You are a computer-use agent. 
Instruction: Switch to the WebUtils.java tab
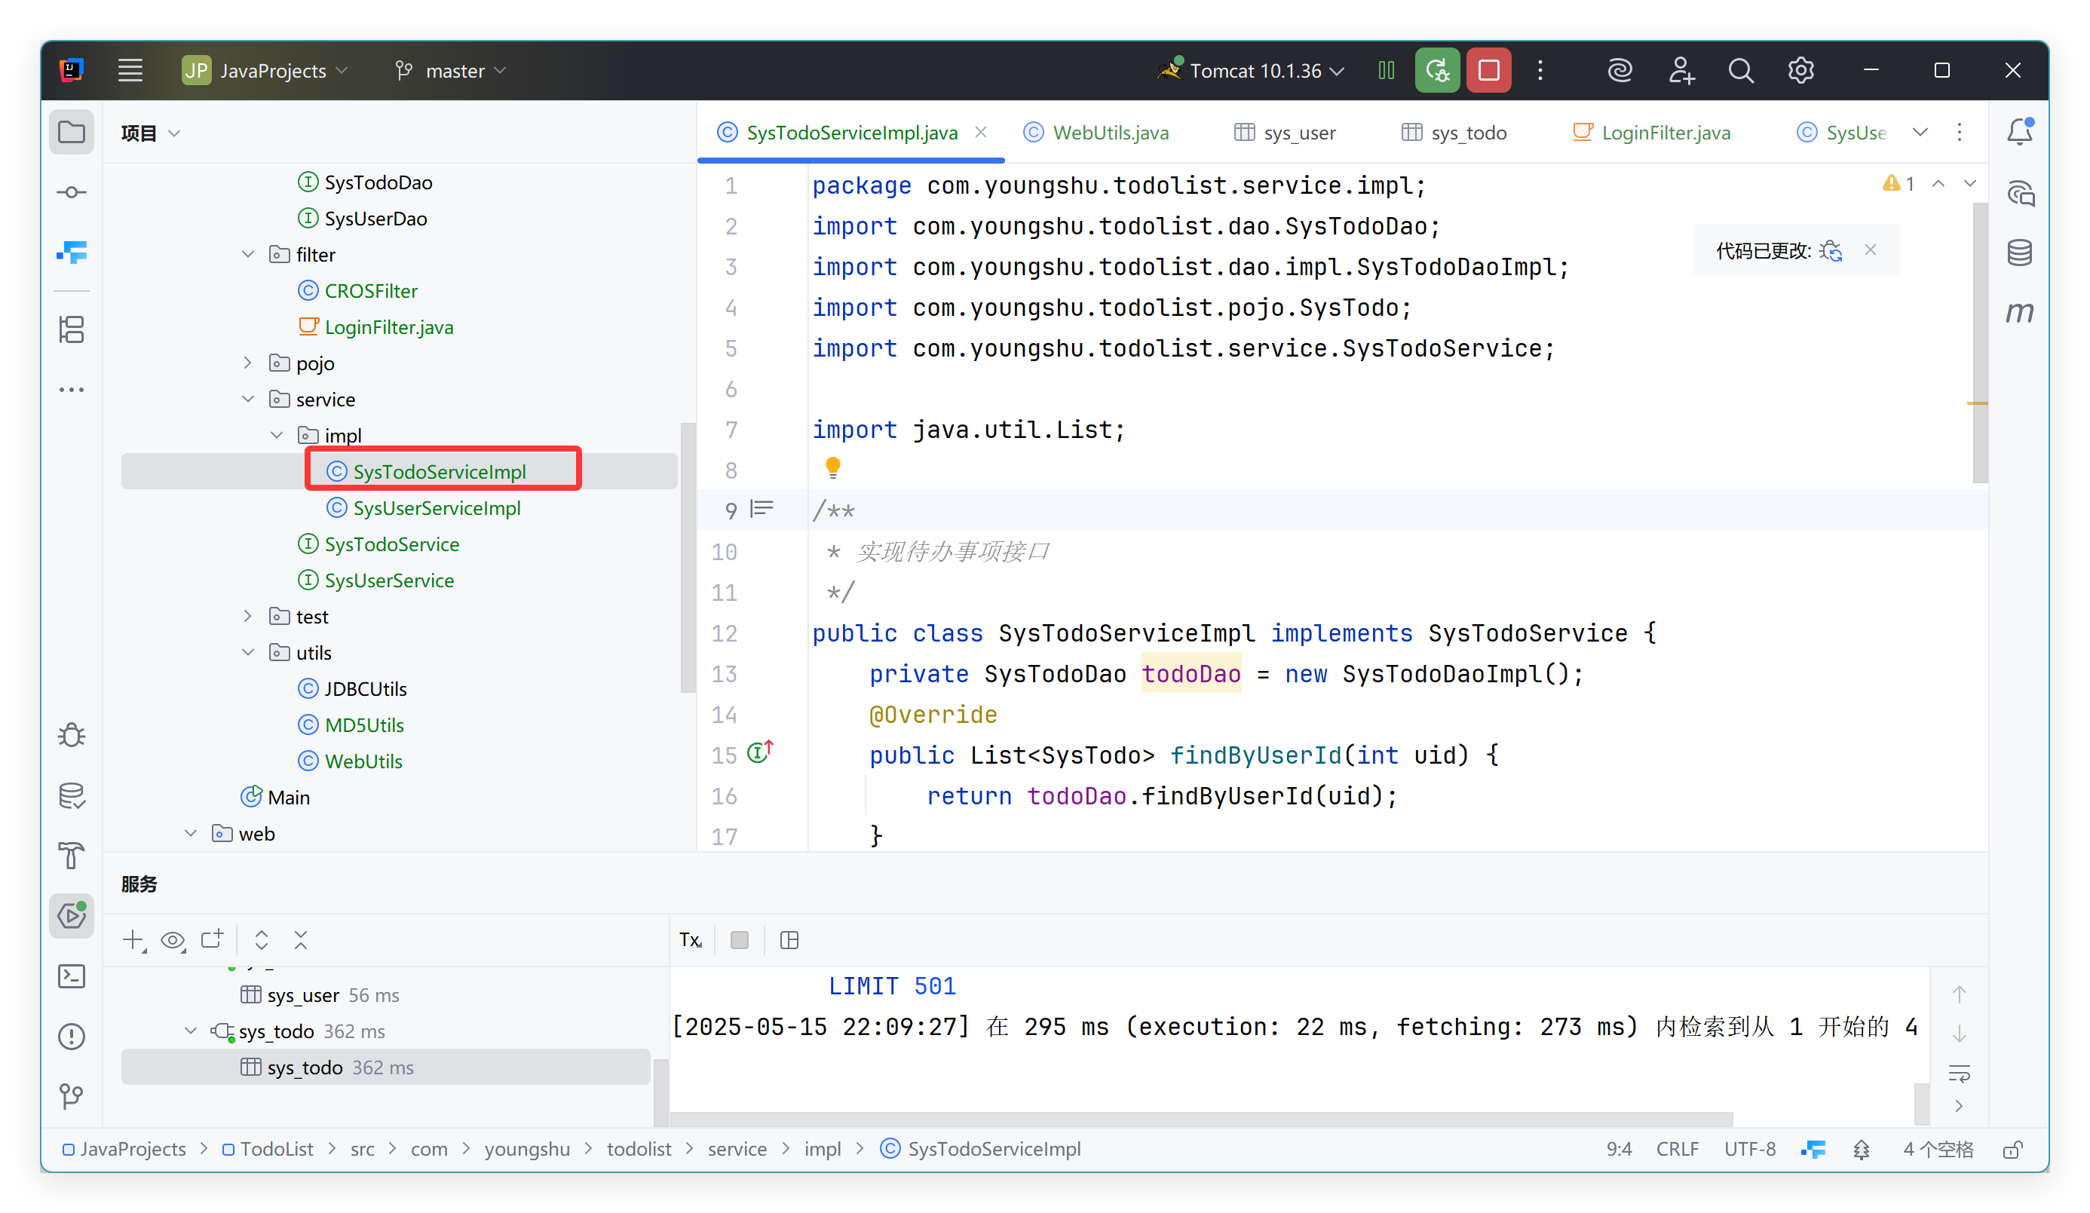[1096, 133]
